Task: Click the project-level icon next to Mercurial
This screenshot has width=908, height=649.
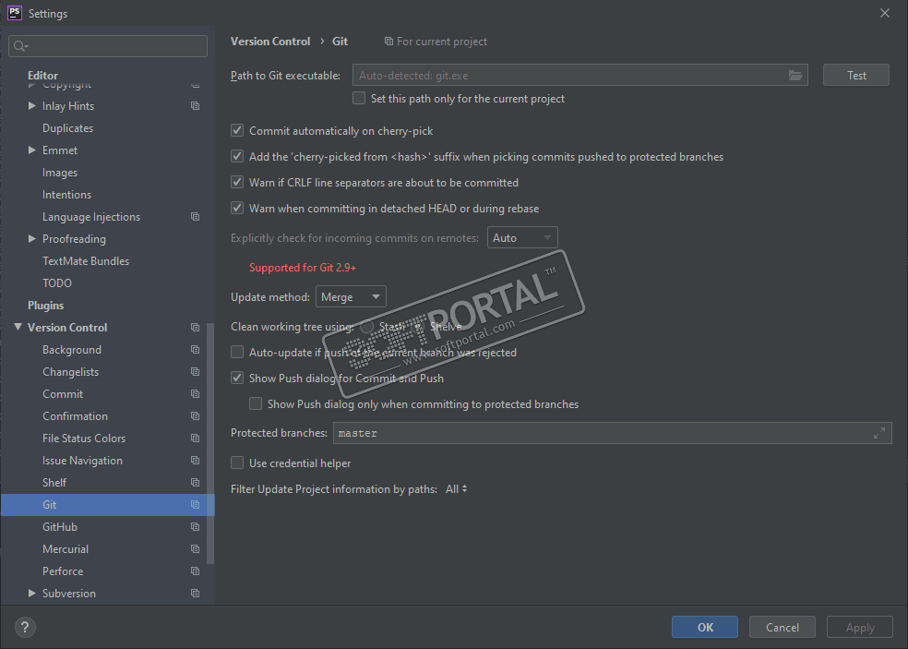Action: click(x=195, y=548)
